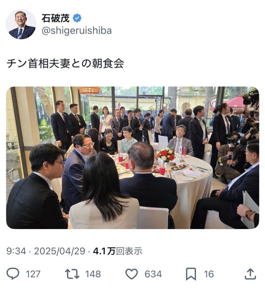The height and width of the screenshot is (296, 265).
Task: Open the share upload arrow icon
Action: 250,274
